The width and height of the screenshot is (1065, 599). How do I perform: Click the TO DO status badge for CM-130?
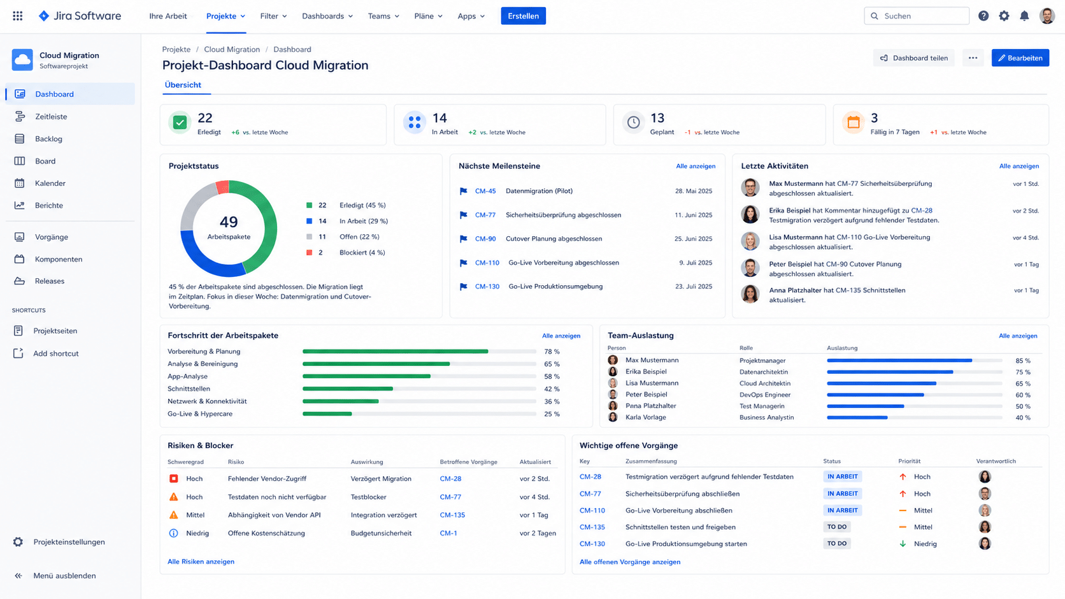pos(836,544)
